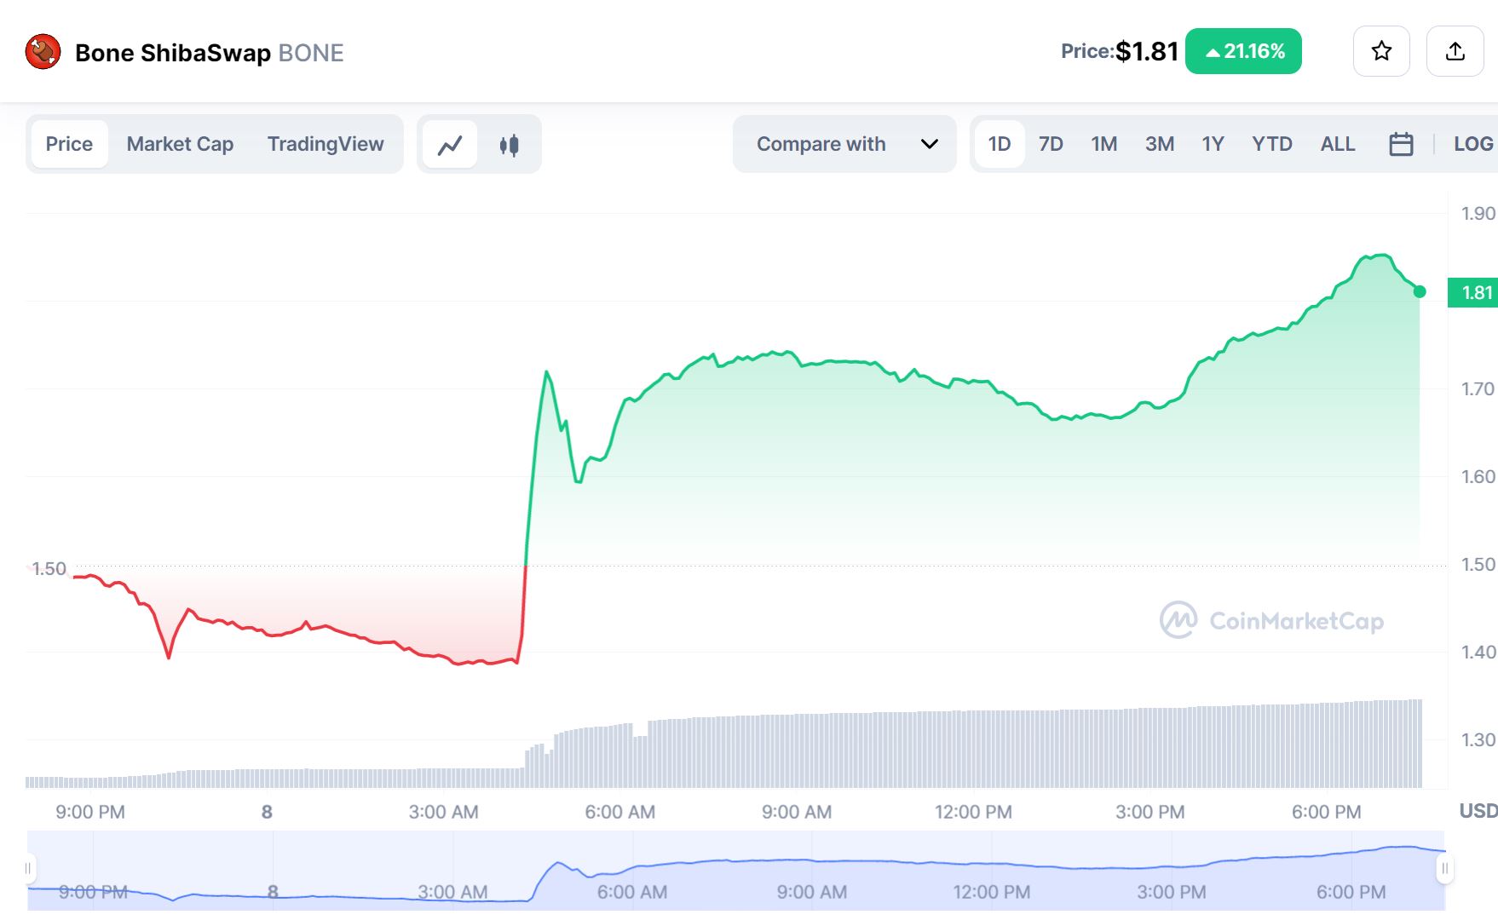Switch to candlestick chart view icon
1498x920 pixels.
509,145
